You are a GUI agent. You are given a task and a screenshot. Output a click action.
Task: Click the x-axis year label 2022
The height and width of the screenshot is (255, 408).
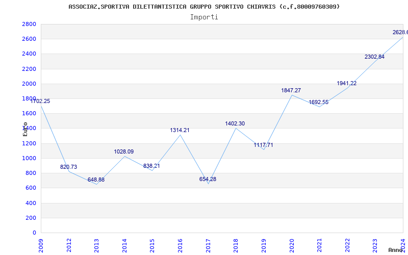(347, 245)
